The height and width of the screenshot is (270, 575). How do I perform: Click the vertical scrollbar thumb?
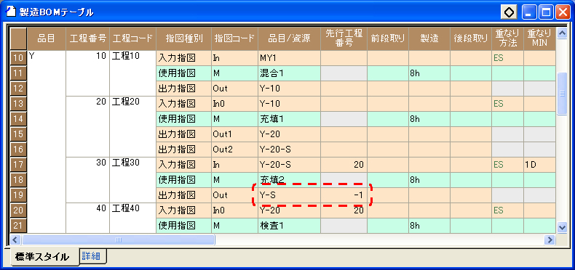pos(562,94)
